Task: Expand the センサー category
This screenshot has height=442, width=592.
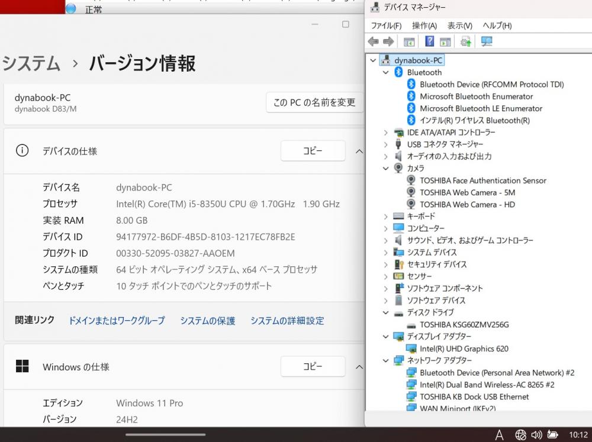Action: click(x=385, y=277)
